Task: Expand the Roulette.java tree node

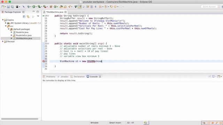Action: (11, 32)
